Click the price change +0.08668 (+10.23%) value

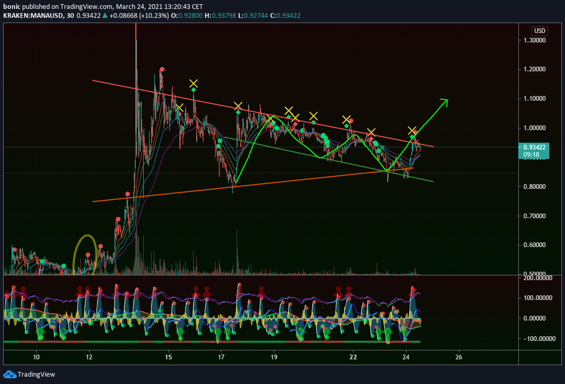(x=139, y=16)
